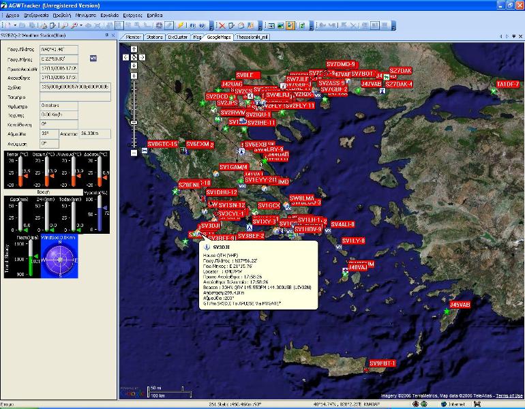The image size is (525, 409).
Task: Click the J45VAB station label
Action: (x=460, y=305)
